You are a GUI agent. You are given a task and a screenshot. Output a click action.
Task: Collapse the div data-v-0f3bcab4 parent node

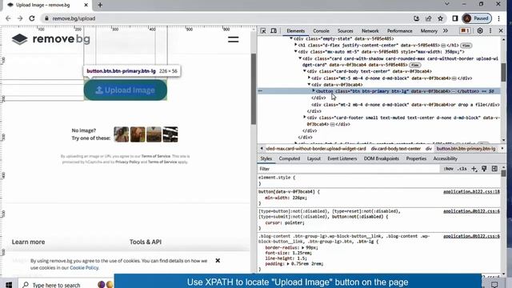coord(309,85)
